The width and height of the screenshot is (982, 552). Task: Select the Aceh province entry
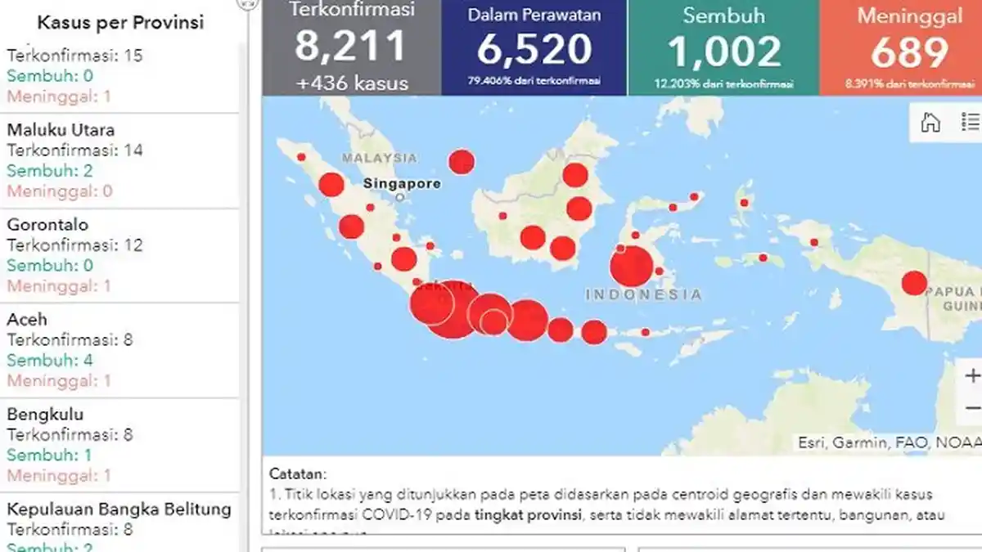coord(119,350)
